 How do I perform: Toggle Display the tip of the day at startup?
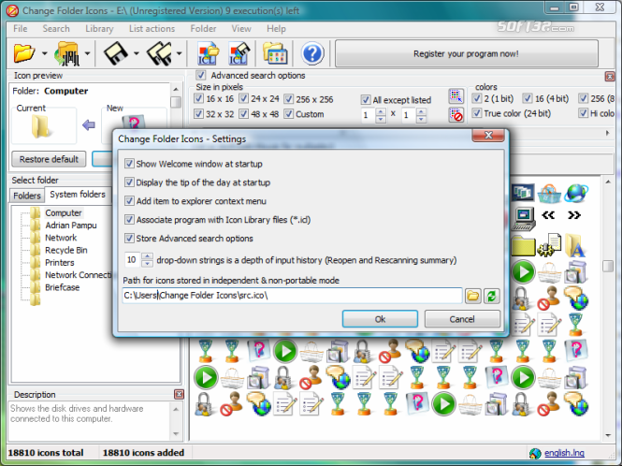129,182
